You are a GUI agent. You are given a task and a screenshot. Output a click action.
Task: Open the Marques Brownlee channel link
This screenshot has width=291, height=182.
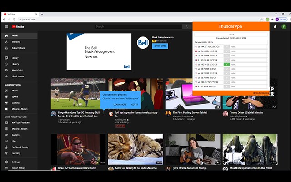(x=181, y=116)
